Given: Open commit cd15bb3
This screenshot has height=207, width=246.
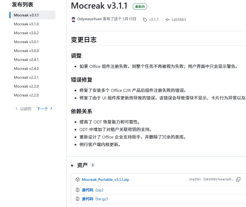Looking at the screenshot, I should (179, 19).
